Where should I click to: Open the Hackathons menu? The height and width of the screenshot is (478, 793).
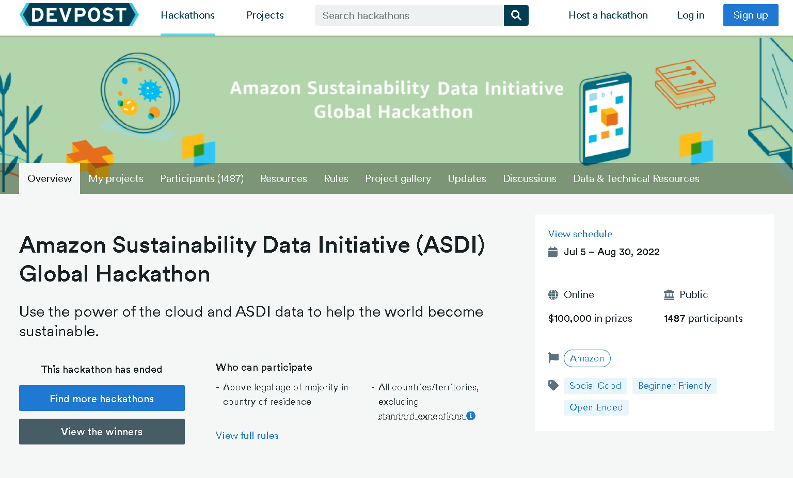coord(188,15)
